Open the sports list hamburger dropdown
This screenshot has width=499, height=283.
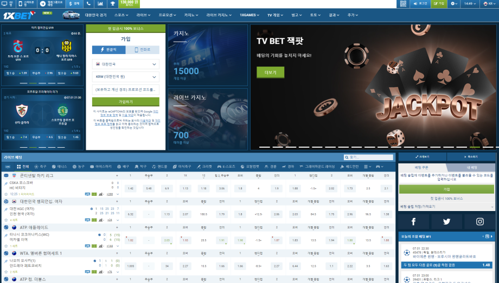[x=368, y=167]
